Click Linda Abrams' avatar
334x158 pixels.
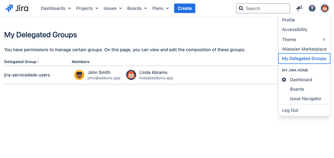(131, 75)
